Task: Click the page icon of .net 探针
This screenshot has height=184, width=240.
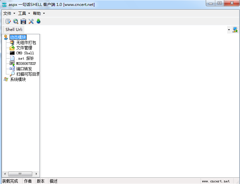Action: coord(12,58)
